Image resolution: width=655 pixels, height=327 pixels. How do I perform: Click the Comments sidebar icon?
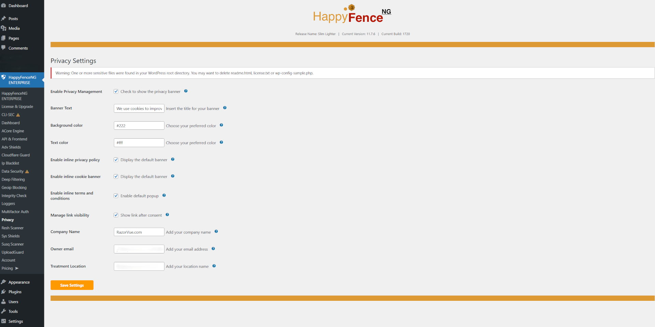point(3,48)
